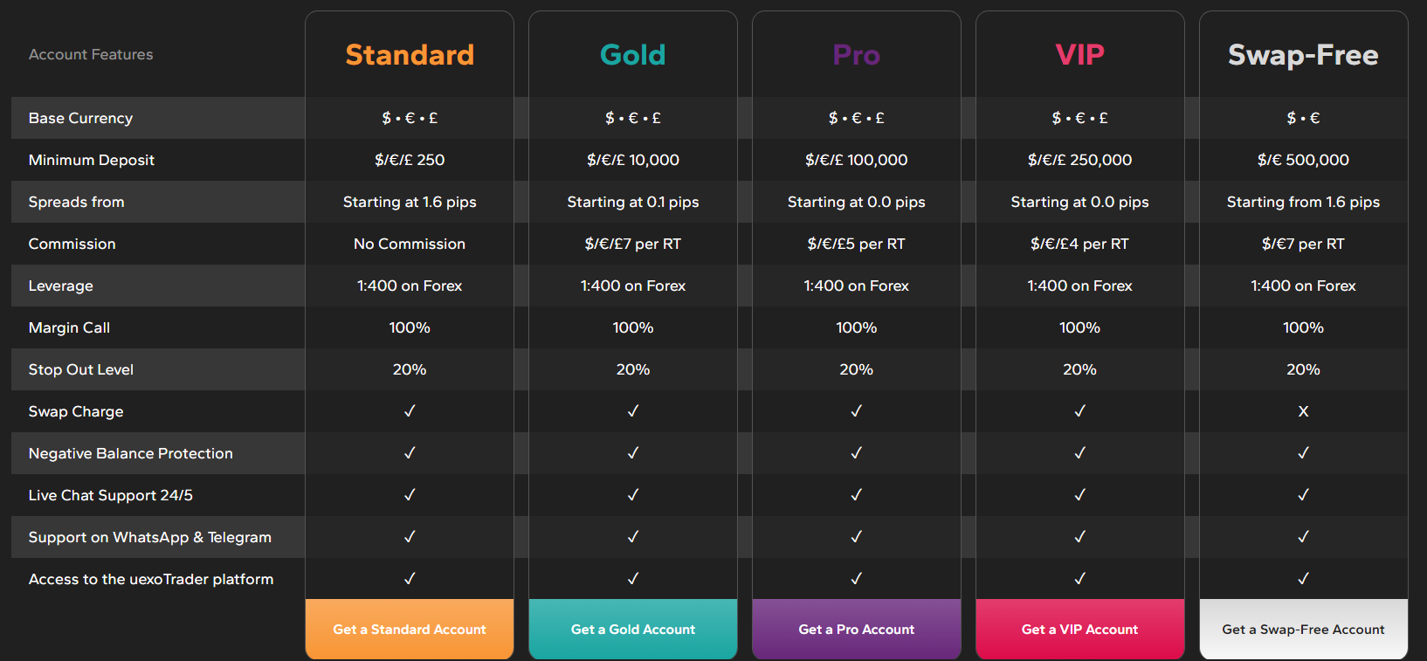The width and height of the screenshot is (1427, 661).
Task: Select the VIP plan heading
Action: (x=1079, y=55)
